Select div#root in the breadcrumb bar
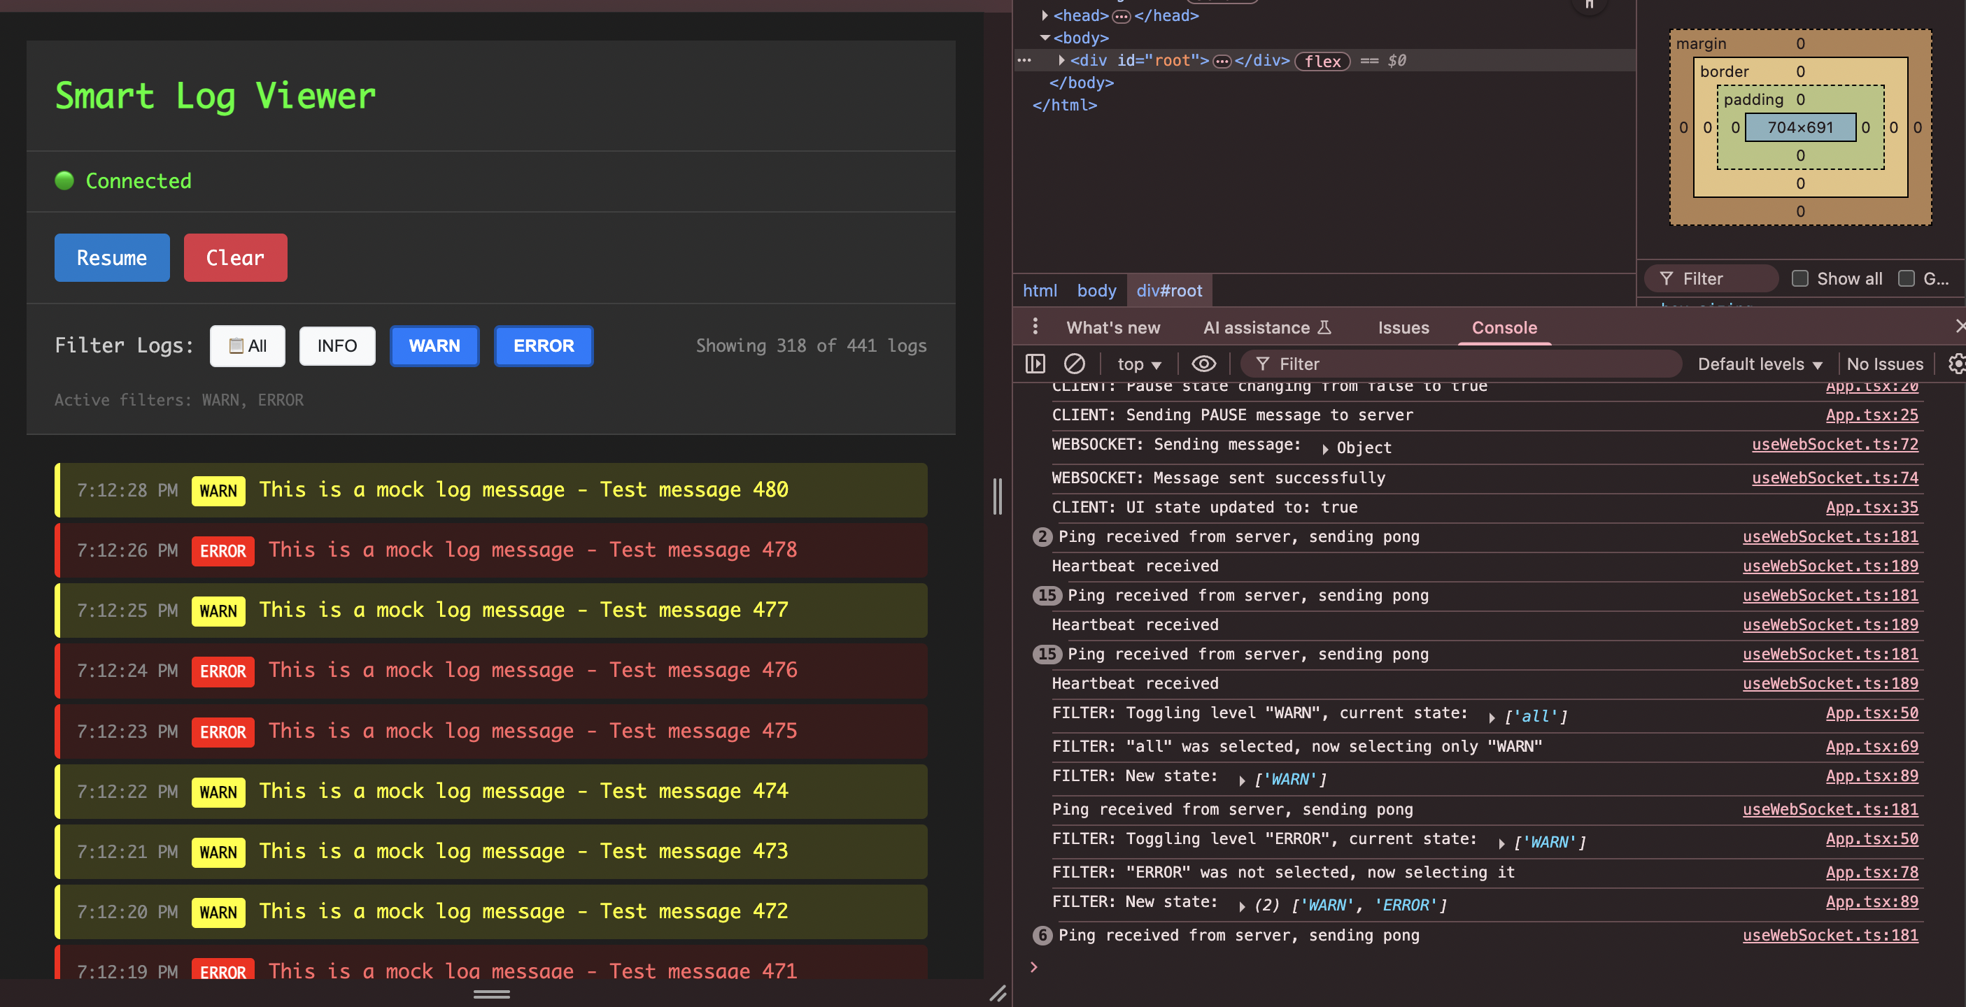The image size is (1966, 1007). pos(1169,291)
